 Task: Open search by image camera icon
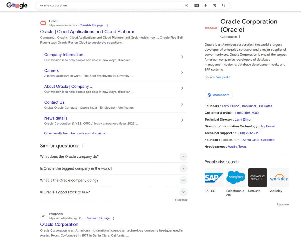214,6
